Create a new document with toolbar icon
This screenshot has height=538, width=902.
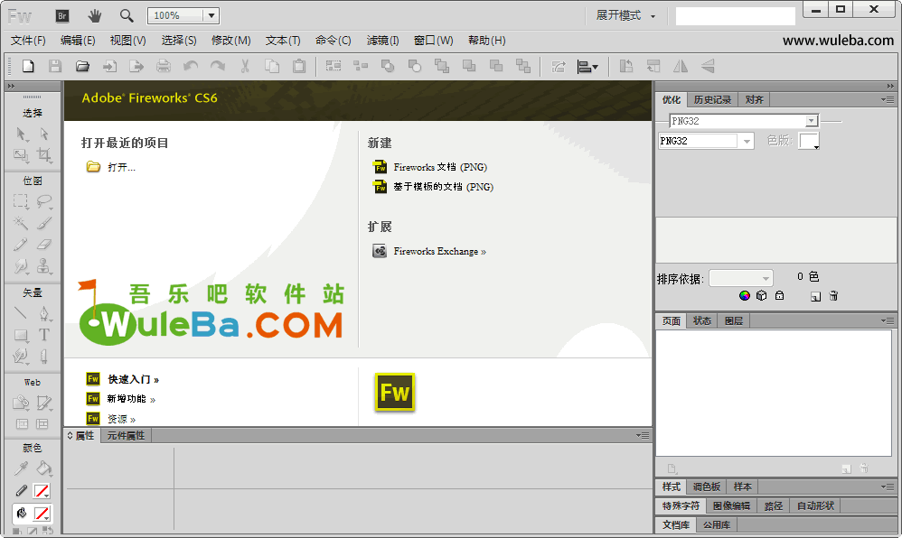point(28,66)
